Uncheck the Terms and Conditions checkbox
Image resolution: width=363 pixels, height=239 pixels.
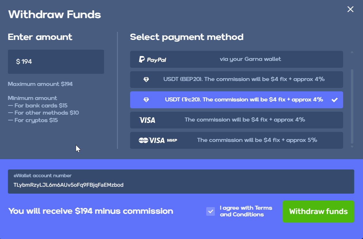click(210, 211)
